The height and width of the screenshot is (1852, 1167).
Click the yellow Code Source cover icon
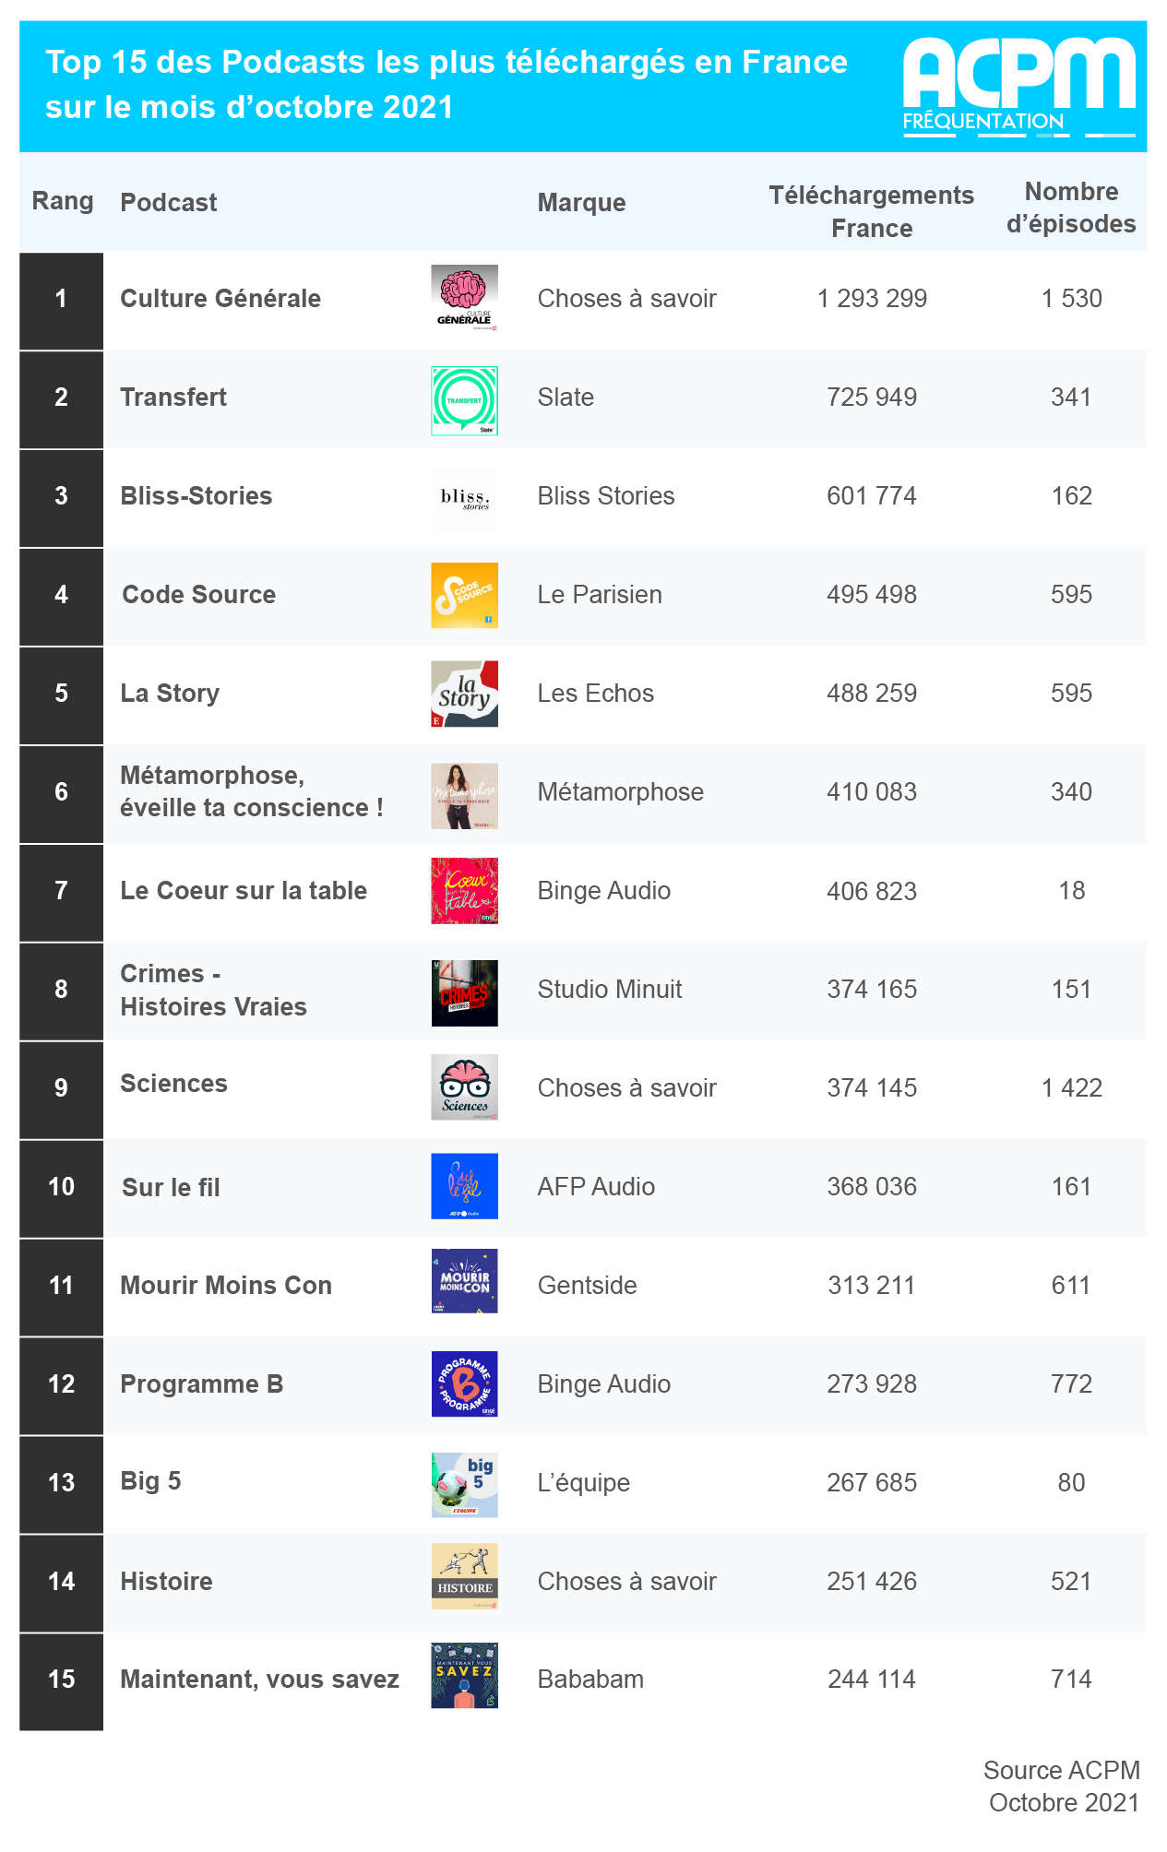[x=464, y=595]
